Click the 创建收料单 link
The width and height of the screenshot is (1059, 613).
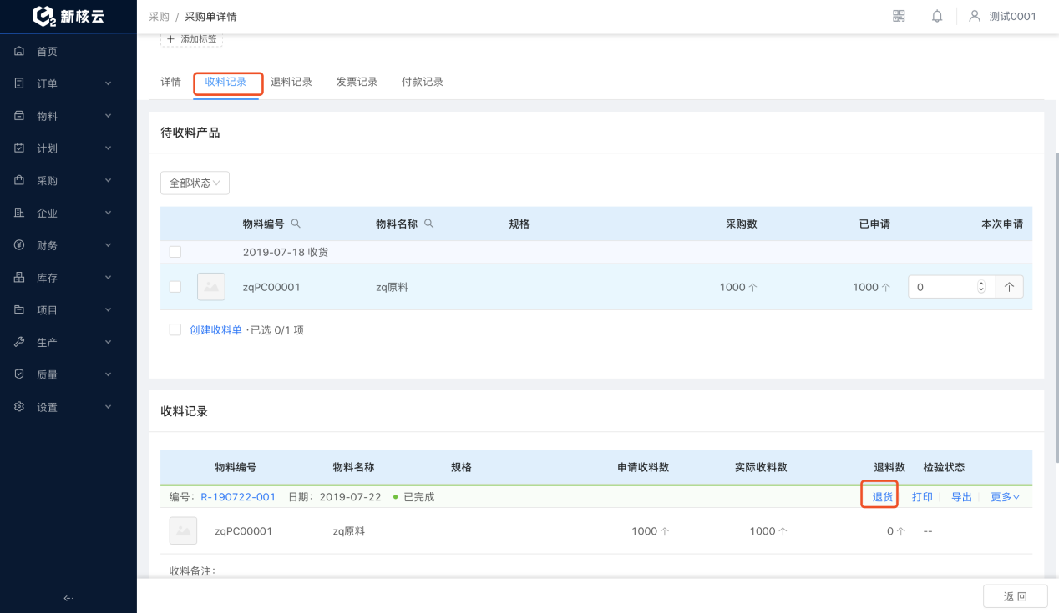[x=215, y=330]
